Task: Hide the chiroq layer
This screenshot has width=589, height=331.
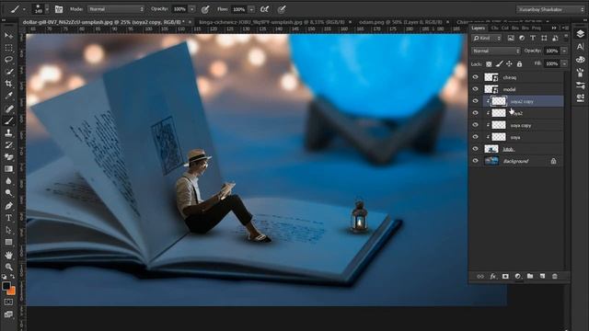Action: pyautogui.click(x=475, y=77)
